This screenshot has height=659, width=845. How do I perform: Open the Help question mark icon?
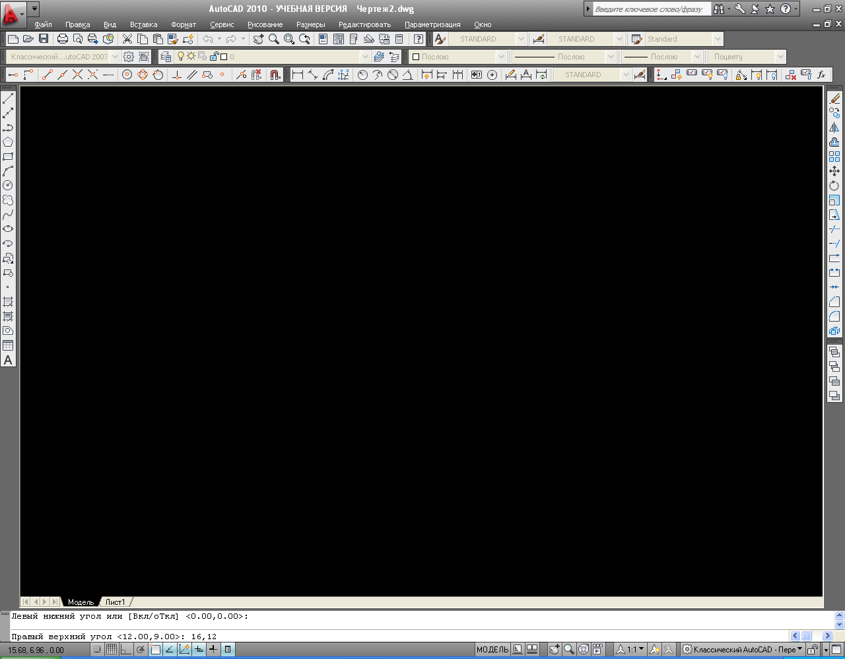point(419,39)
